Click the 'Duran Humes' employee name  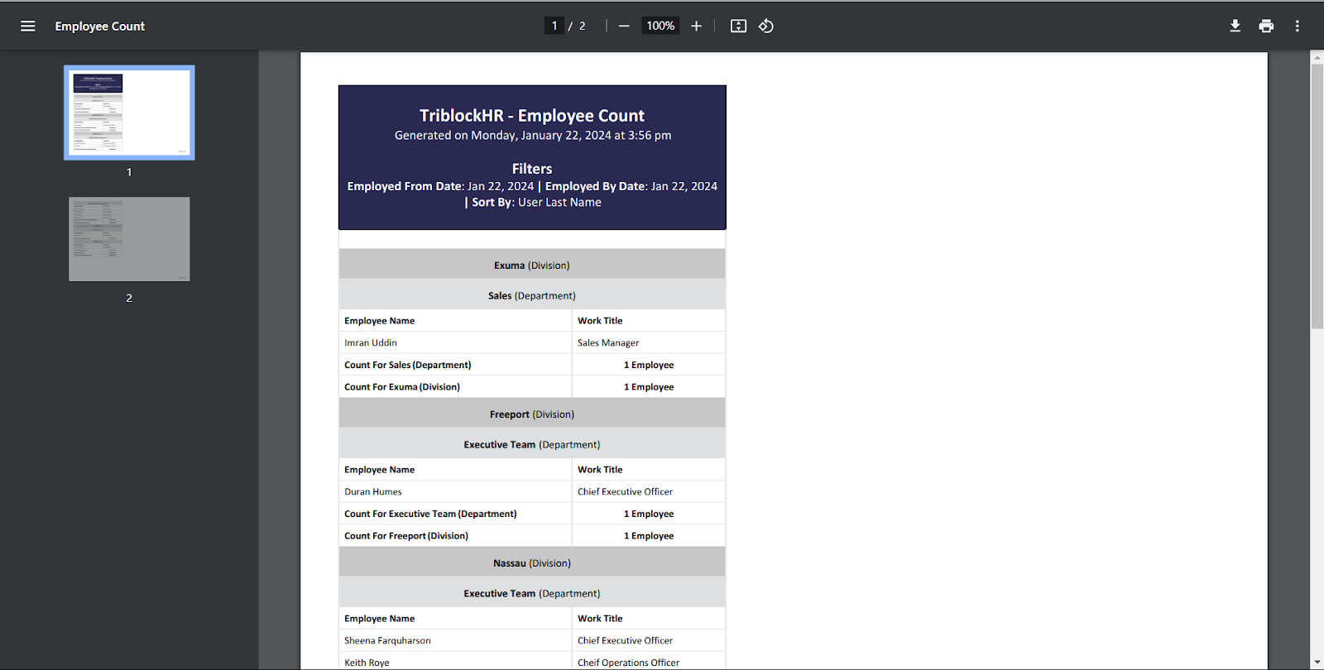tap(373, 491)
